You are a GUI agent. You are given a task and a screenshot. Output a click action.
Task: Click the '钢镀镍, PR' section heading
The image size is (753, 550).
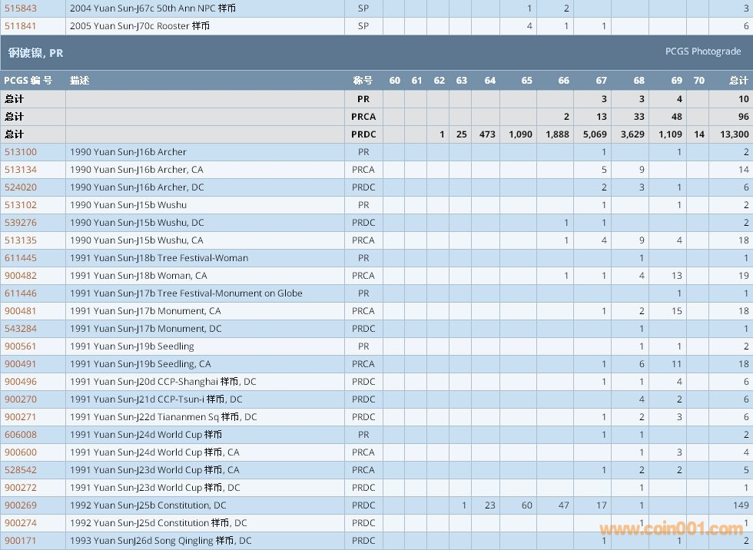tap(35, 53)
